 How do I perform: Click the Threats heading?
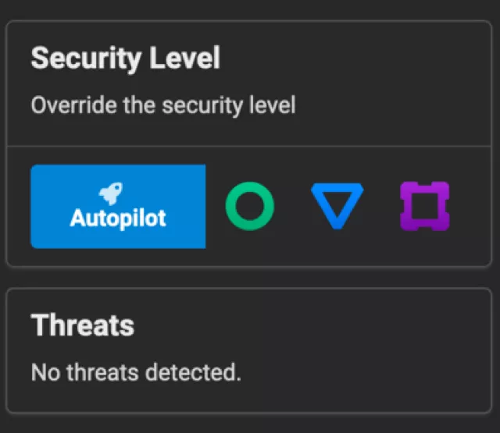82,325
